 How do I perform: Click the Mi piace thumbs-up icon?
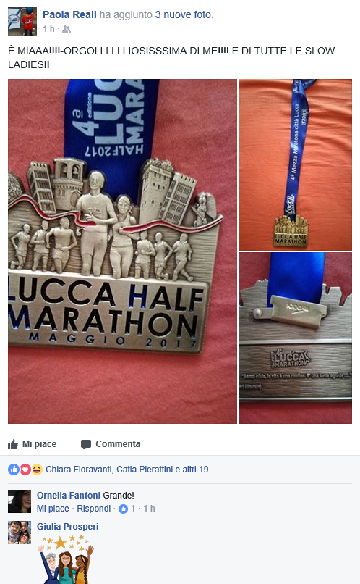pos(13,444)
